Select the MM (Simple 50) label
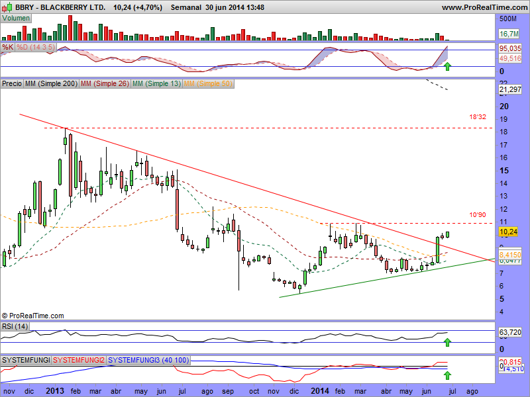The height and width of the screenshot is (397, 530). (208, 83)
